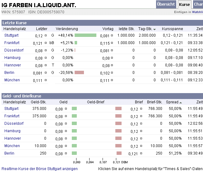Click the currency icon beside Stuttgart Geld 0,08
Screen dimensions: 203x171
click(66, 109)
